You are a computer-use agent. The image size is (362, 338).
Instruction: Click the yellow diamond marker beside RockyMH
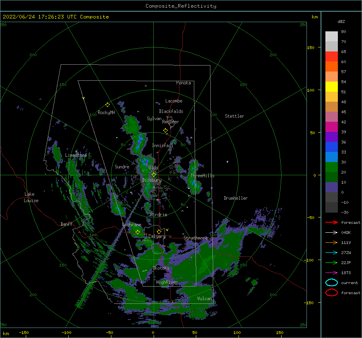tap(107, 105)
